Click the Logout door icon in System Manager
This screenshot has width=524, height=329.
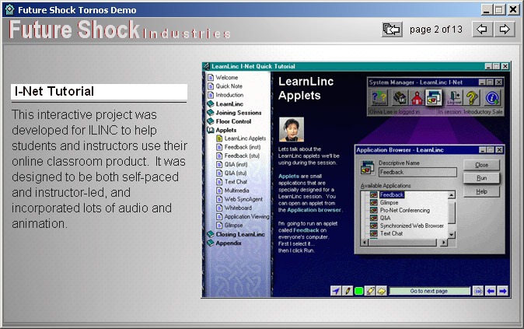click(455, 98)
